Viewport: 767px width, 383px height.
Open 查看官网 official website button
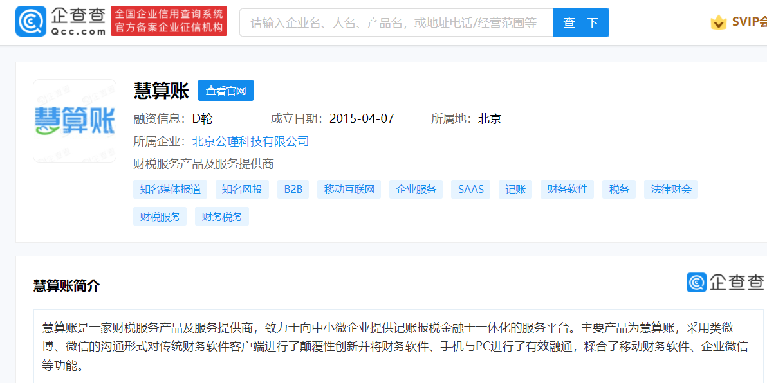point(225,91)
